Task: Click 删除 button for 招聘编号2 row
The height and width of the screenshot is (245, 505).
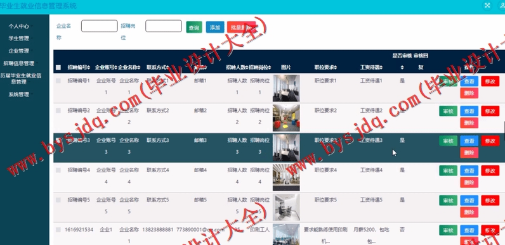Action: [x=469, y=123]
